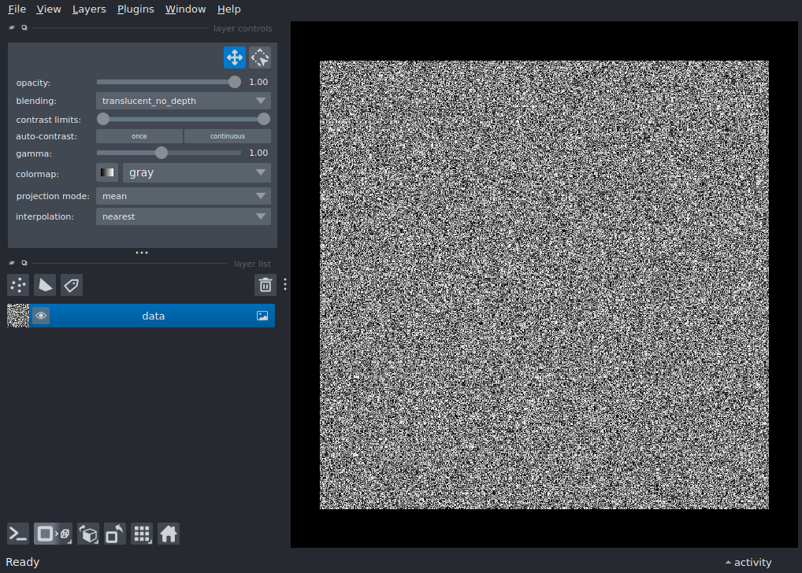Image resolution: width=802 pixels, height=573 pixels.
Task: Reset view using the home icon
Action: (x=169, y=534)
